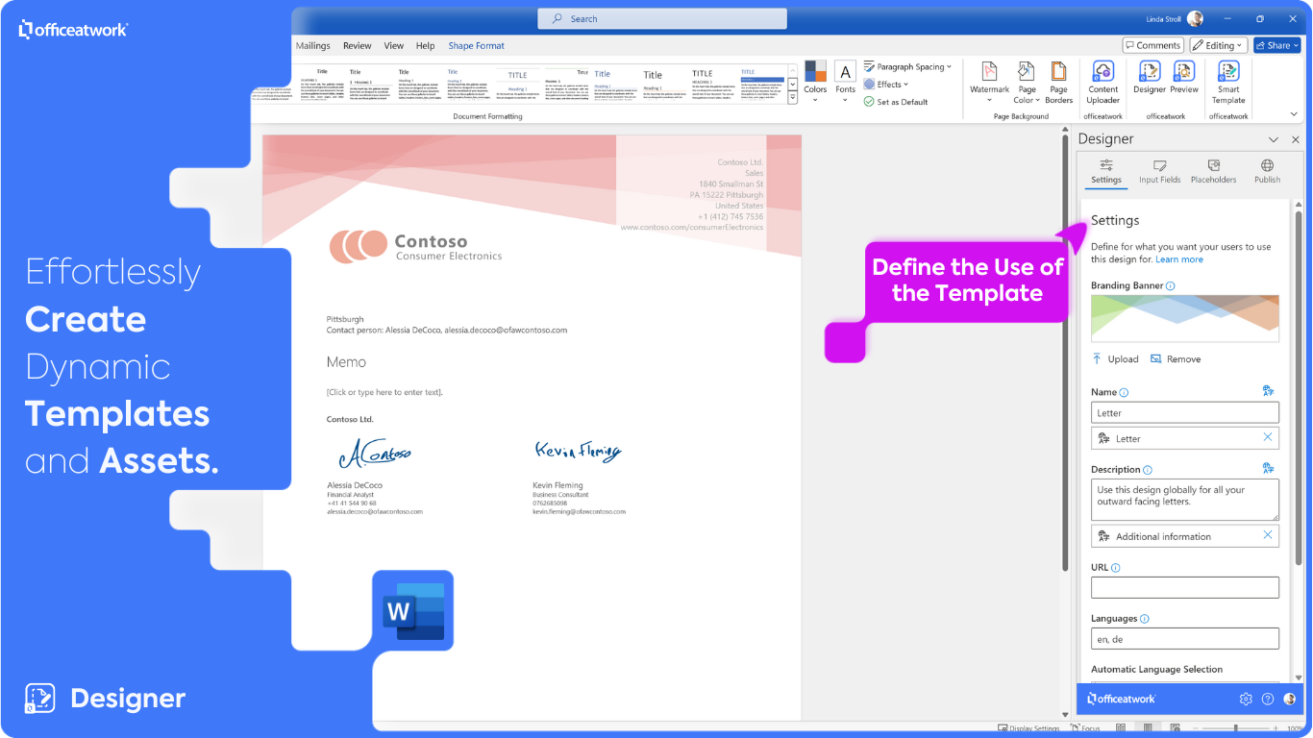Click Display Settings in the status bar

(x=1028, y=728)
